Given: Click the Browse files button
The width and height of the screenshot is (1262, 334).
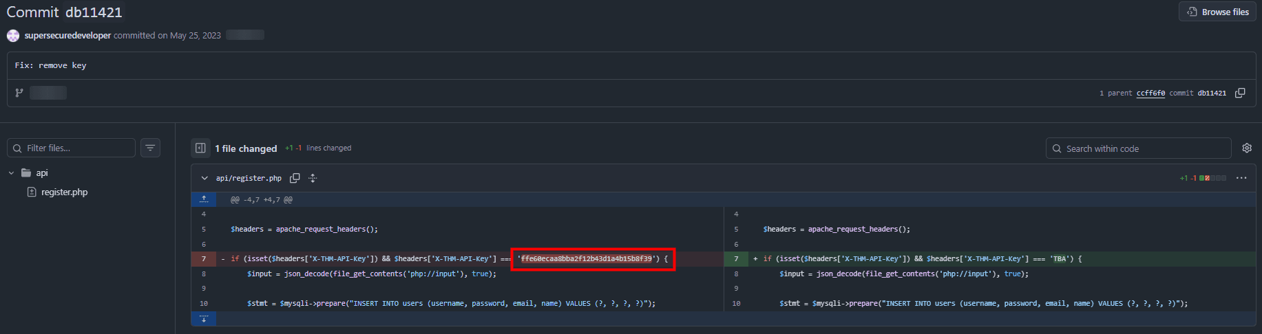Looking at the screenshot, I should click(x=1217, y=12).
